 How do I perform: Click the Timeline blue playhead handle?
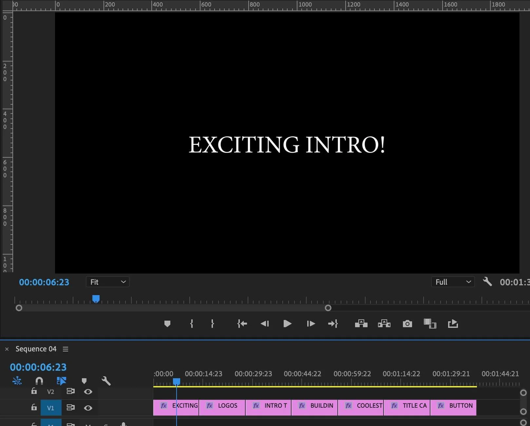[x=177, y=382]
